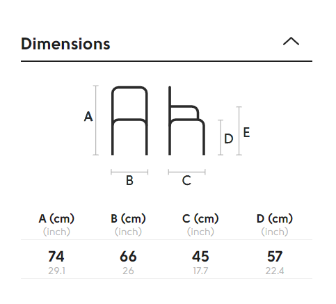
Task: Click the value 45 in table
Action: click(200, 257)
